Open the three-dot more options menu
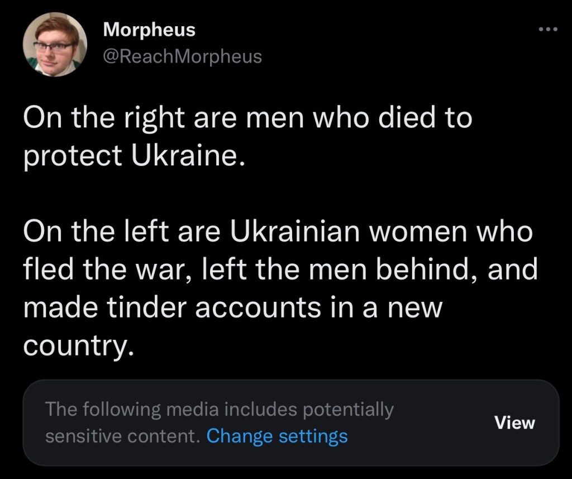572x479 pixels. point(548,30)
